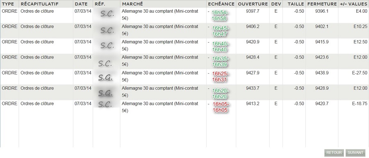Select closing value 9428.9
369x158 pixels.
322,88
